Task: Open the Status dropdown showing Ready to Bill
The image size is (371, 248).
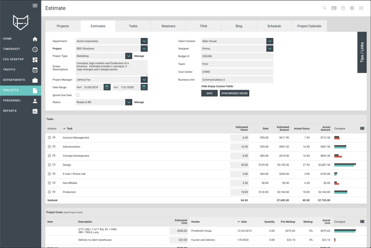Action: [x=129, y=102]
